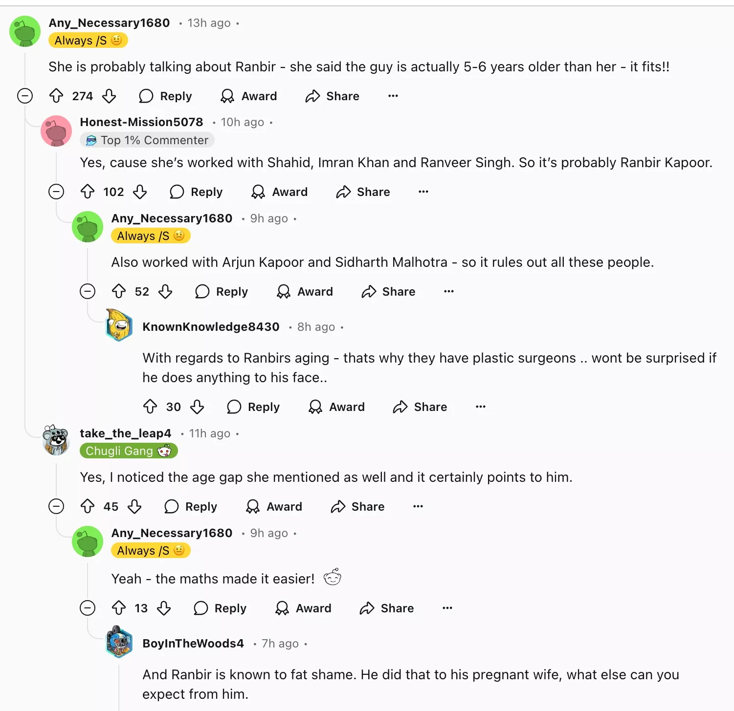Collapse the 52-point Arjun Kapoor comment thread
The height and width of the screenshot is (711, 734).
(88, 291)
